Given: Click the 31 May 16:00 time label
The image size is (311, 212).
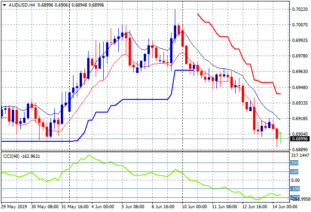Looking at the screenshot, I should tap(75, 207).
